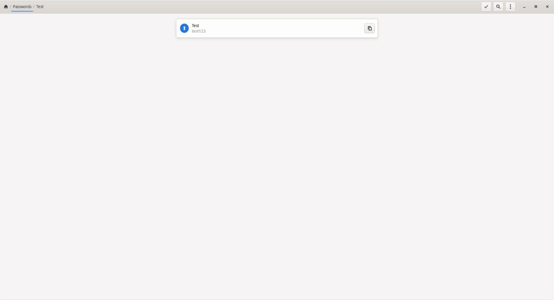Click the blue key icon of Test entry
The image size is (554, 300).
(184, 28)
